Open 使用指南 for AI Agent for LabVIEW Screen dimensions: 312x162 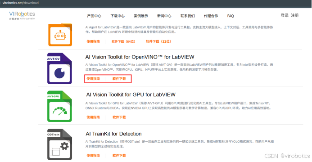pos(93,41)
